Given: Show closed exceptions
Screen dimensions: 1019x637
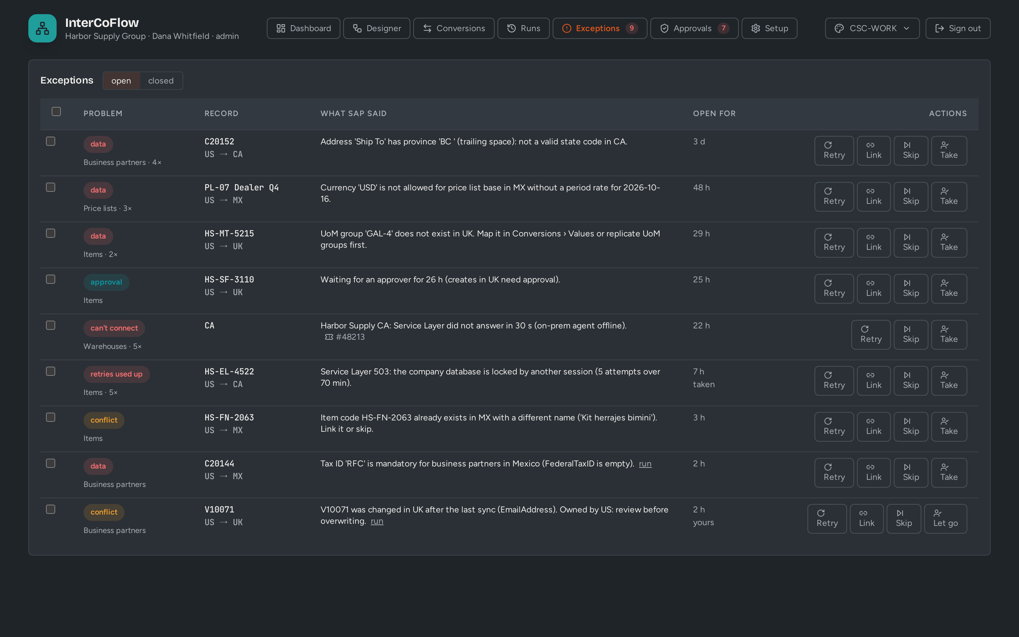Looking at the screenshot, I should pos(161,80).
